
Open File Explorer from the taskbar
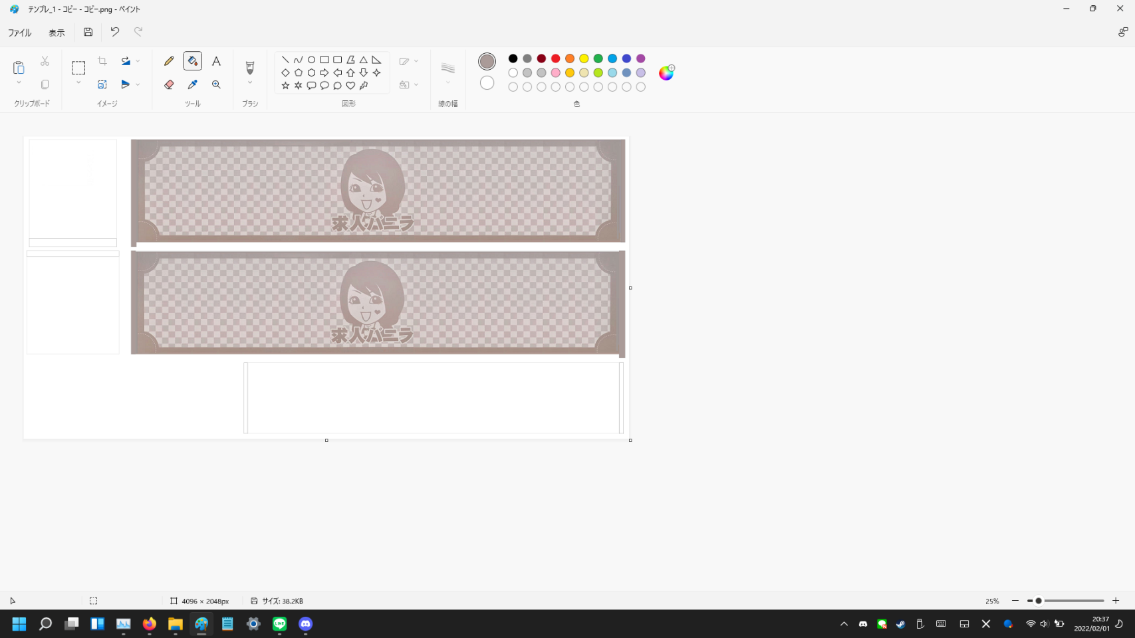pos(175,624)
